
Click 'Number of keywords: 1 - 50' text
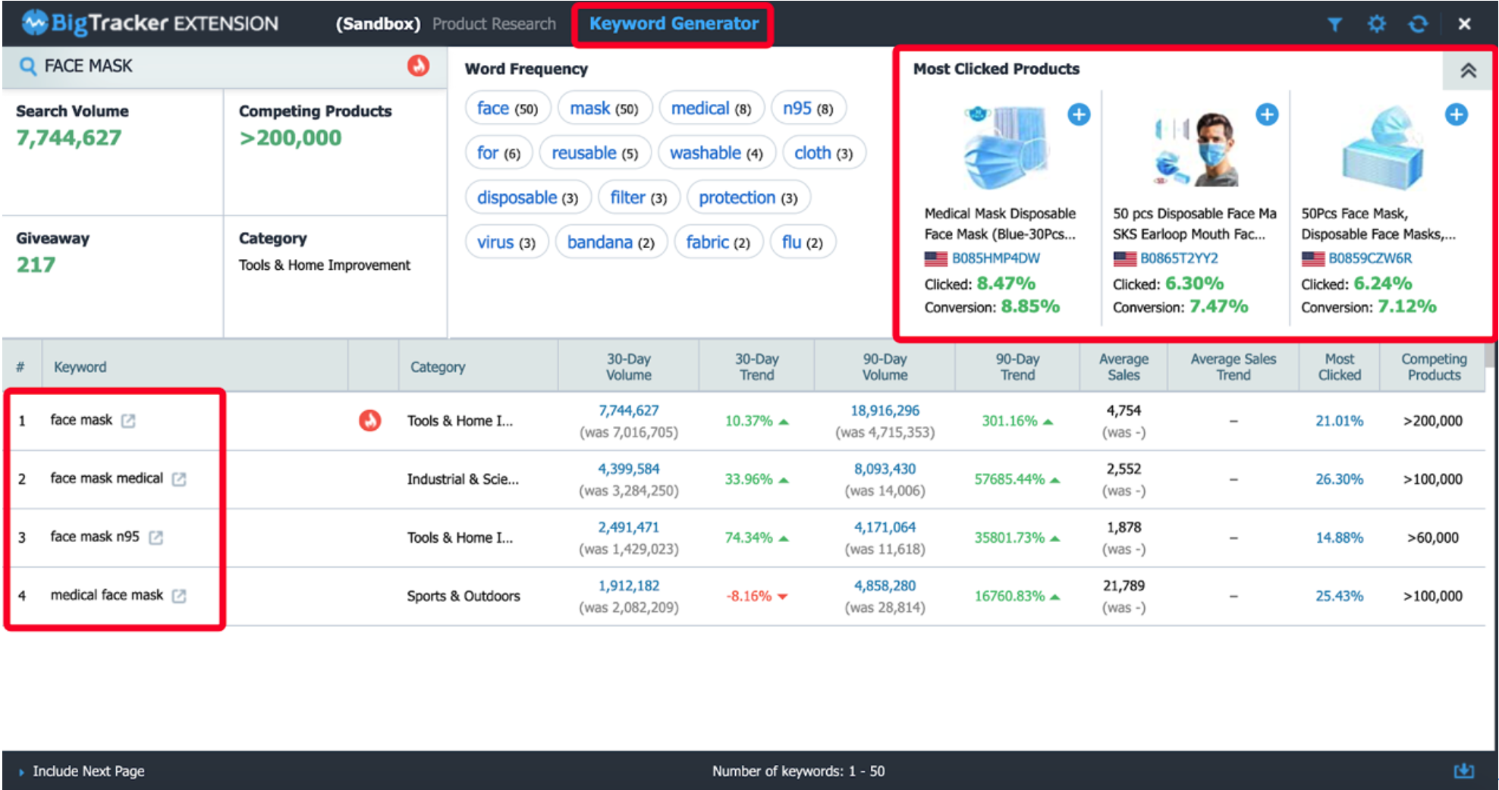(x=798, y=771)
